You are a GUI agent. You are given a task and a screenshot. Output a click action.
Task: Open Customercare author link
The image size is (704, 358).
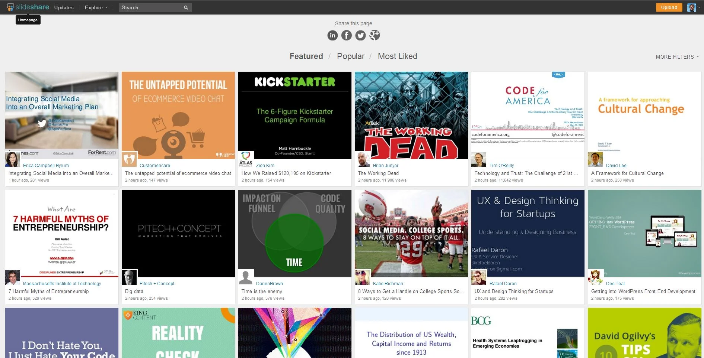point(155,166)
